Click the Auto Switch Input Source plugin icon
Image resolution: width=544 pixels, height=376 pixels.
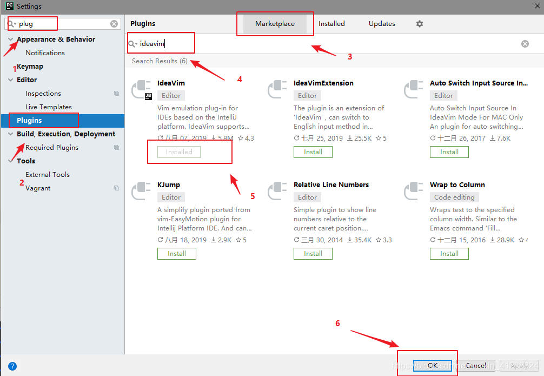(414, 89)
